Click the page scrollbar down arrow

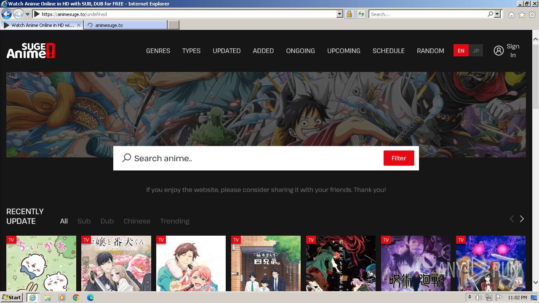point(536,283)
